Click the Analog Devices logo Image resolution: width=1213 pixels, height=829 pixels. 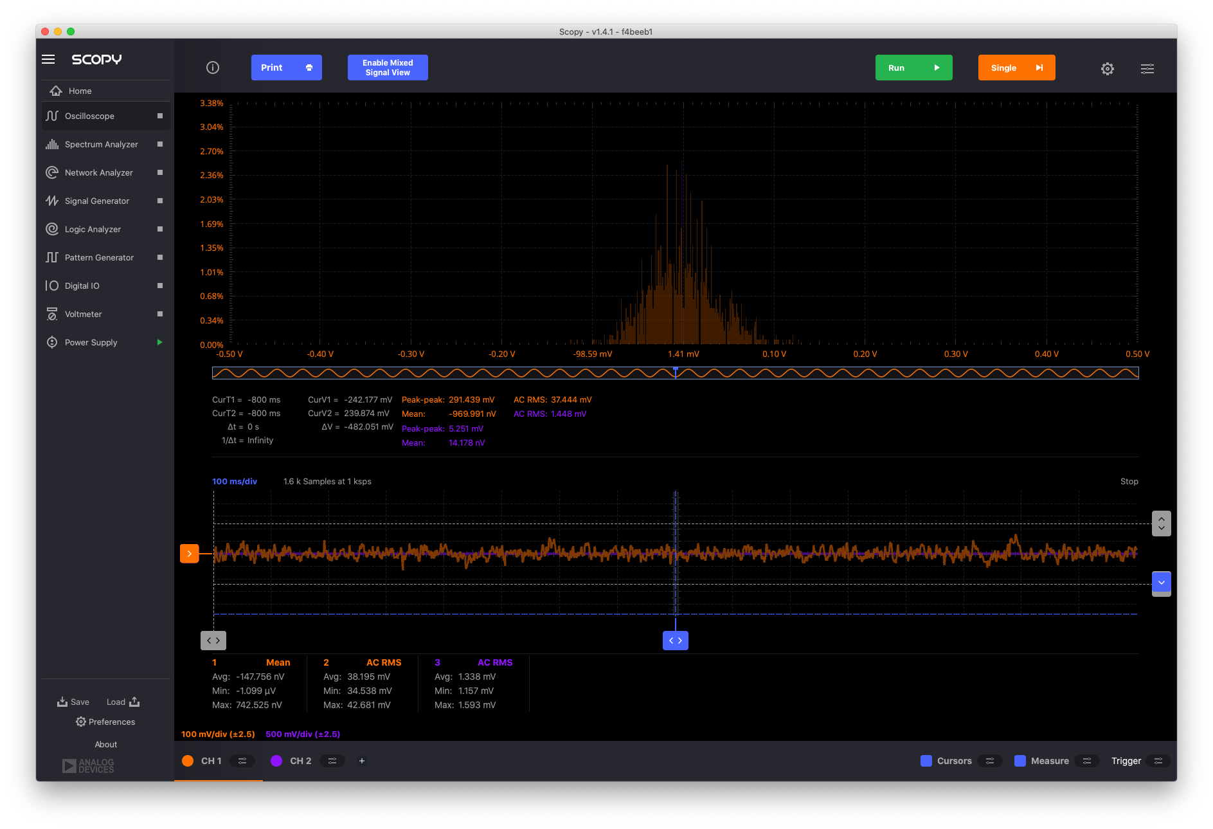pos(88,765)
